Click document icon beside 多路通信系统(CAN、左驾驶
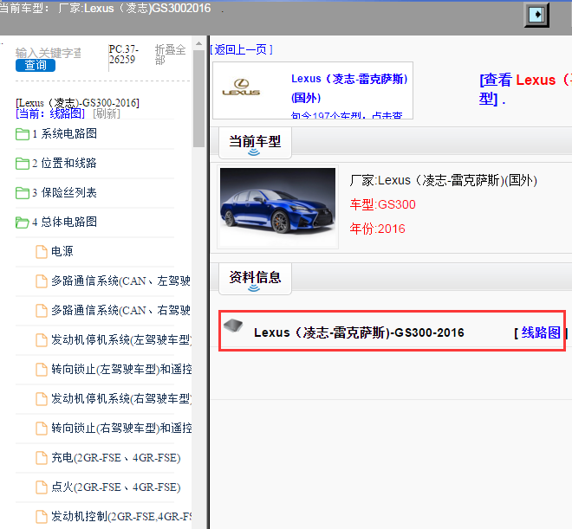 tap(42, 281)
